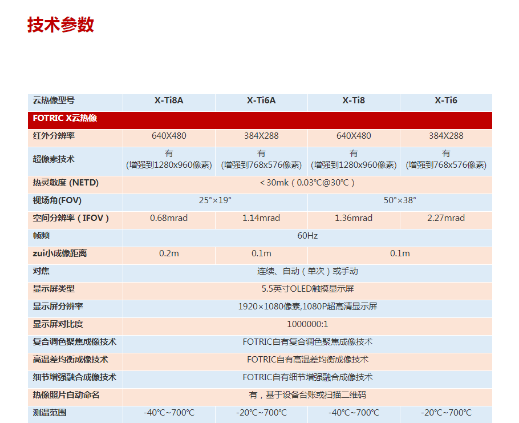The height and width of the screenshot is (423, 519).
Task: Select 增强到768x576像素 in the X-Ti6A column
Action: point(261,165)
